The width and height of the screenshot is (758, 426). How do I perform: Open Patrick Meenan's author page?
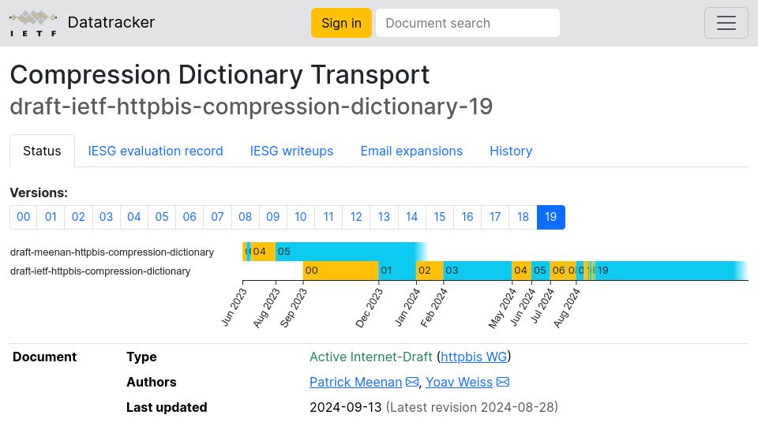coord(356,382)
